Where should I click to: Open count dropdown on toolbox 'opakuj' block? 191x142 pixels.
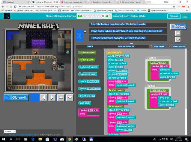(x=90, y=110)
